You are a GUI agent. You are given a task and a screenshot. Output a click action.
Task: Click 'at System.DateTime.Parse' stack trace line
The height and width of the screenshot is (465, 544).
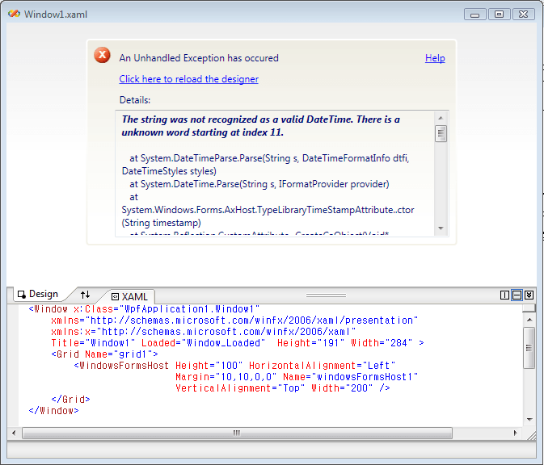pos(259,184)
